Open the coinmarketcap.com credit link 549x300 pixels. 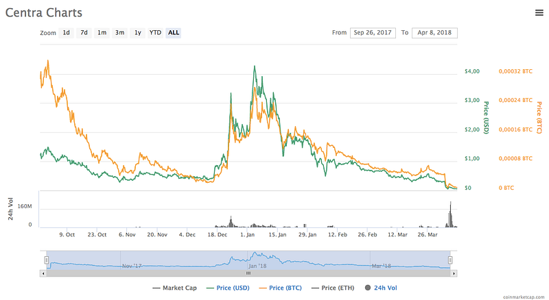524,297
